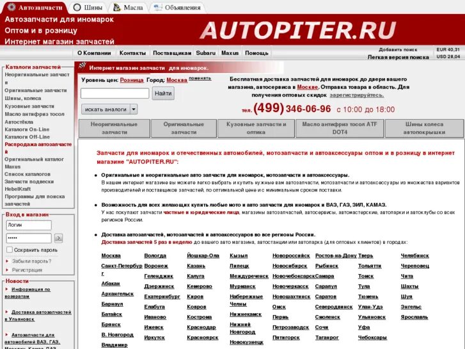
Task: Select Челябинск city link
Action: pos(415,256)
